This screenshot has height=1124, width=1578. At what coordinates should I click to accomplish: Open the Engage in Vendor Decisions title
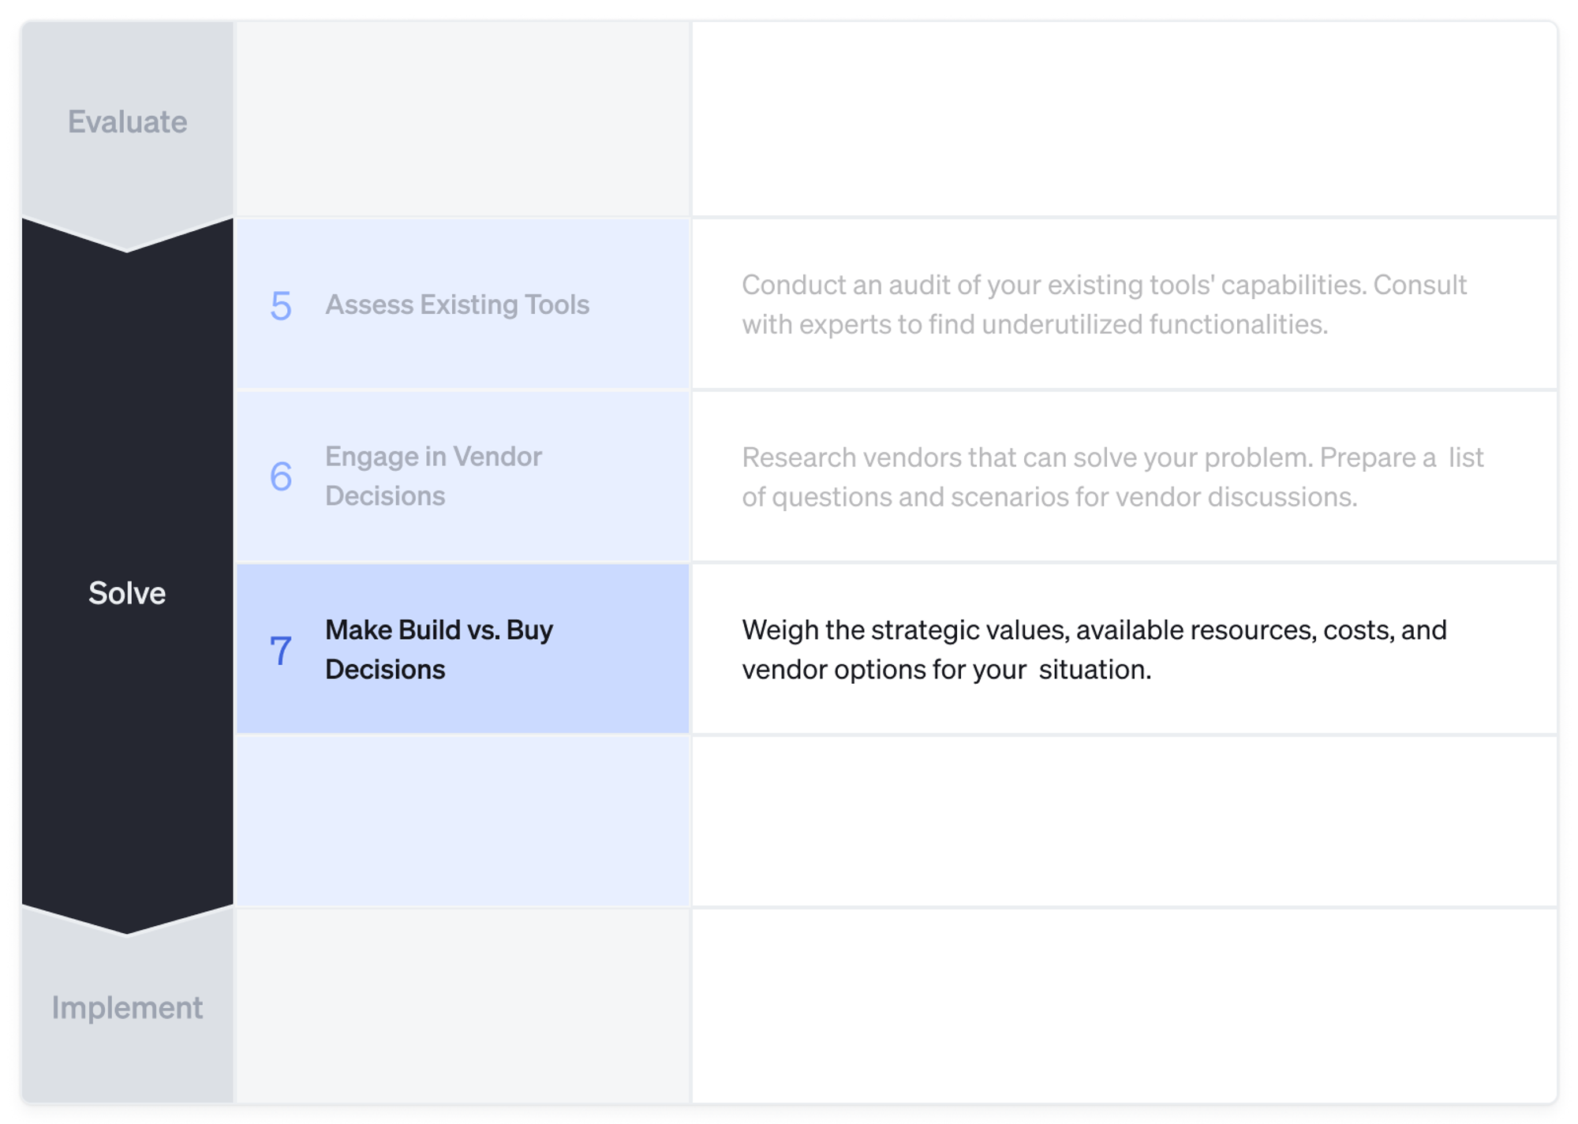click(x=433, y=476)
